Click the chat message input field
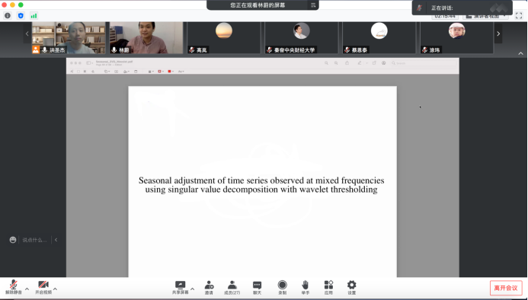The image size is (528, 300). click(x=35, y=240)
